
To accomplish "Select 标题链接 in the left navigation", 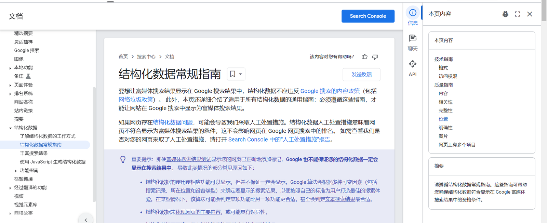I will 24,179.
